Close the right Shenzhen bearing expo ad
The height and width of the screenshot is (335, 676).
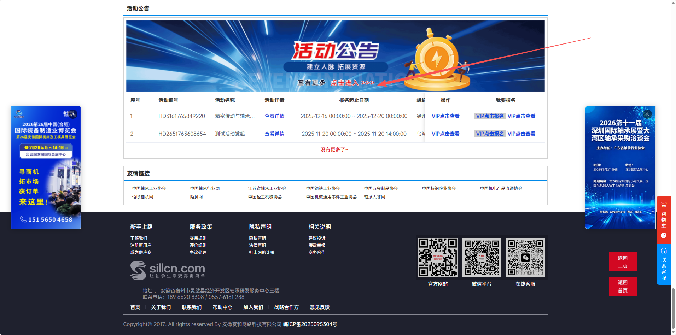647,114
